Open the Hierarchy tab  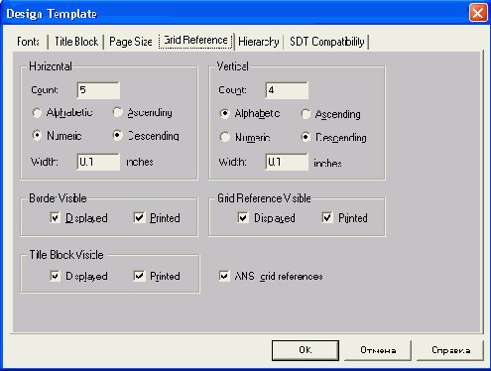pos(259,42)
